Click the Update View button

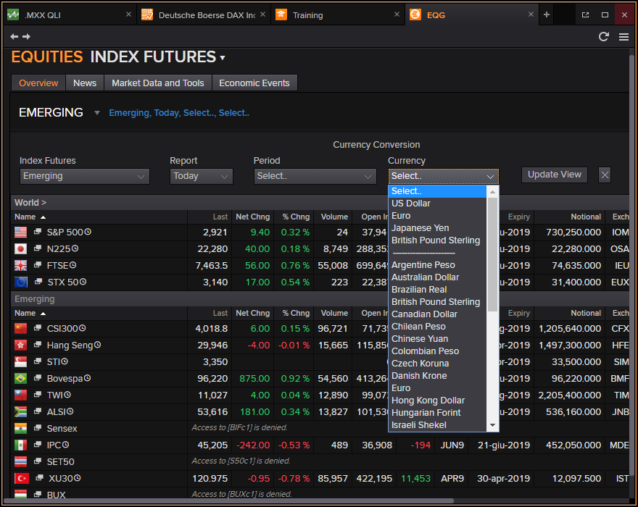pyautogui.click(x=554, y=175)
